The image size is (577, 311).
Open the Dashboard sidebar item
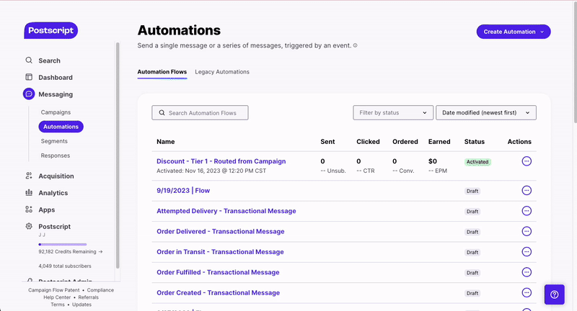click(56, 78)
